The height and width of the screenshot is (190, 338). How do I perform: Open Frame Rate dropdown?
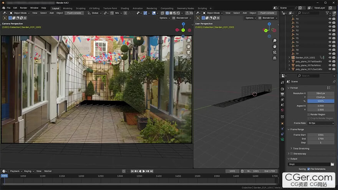[x=321, y=123]
